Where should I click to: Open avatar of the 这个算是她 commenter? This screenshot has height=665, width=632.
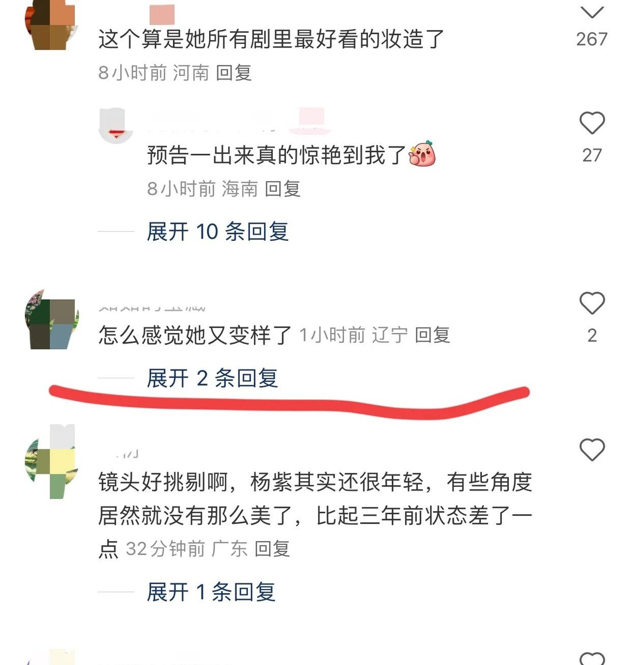(x=51, y=25)
